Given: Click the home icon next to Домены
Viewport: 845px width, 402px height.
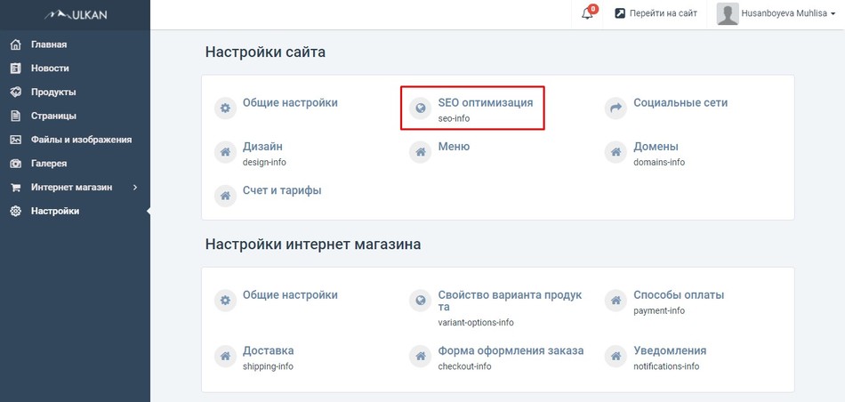Looking at the screenshot, I should coord(616,152).
